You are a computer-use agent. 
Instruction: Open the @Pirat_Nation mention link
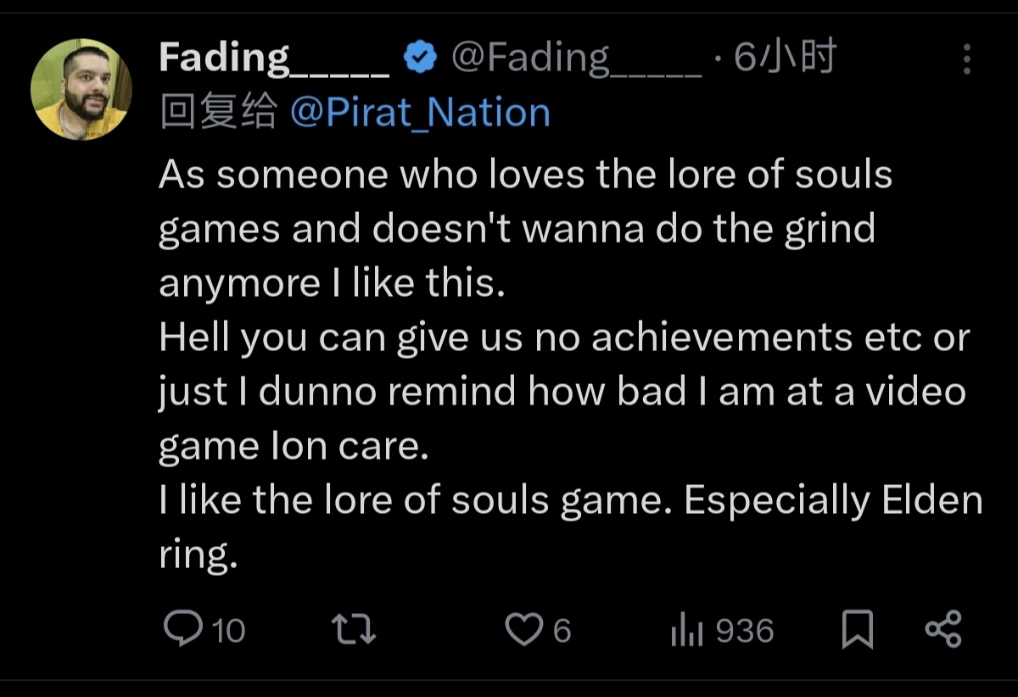point(420,112)
